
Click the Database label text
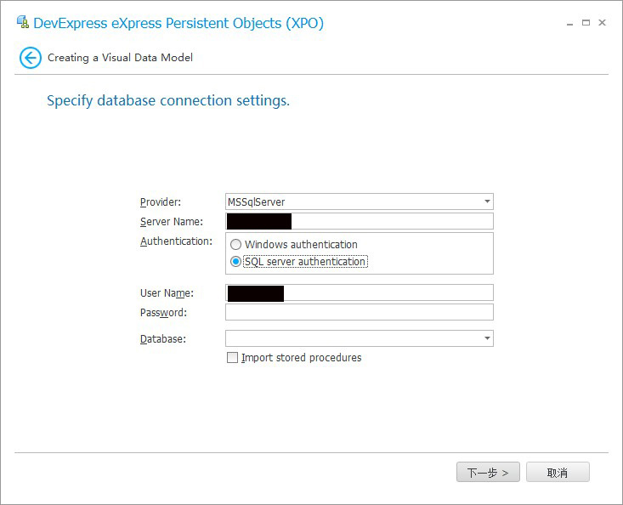163,339
